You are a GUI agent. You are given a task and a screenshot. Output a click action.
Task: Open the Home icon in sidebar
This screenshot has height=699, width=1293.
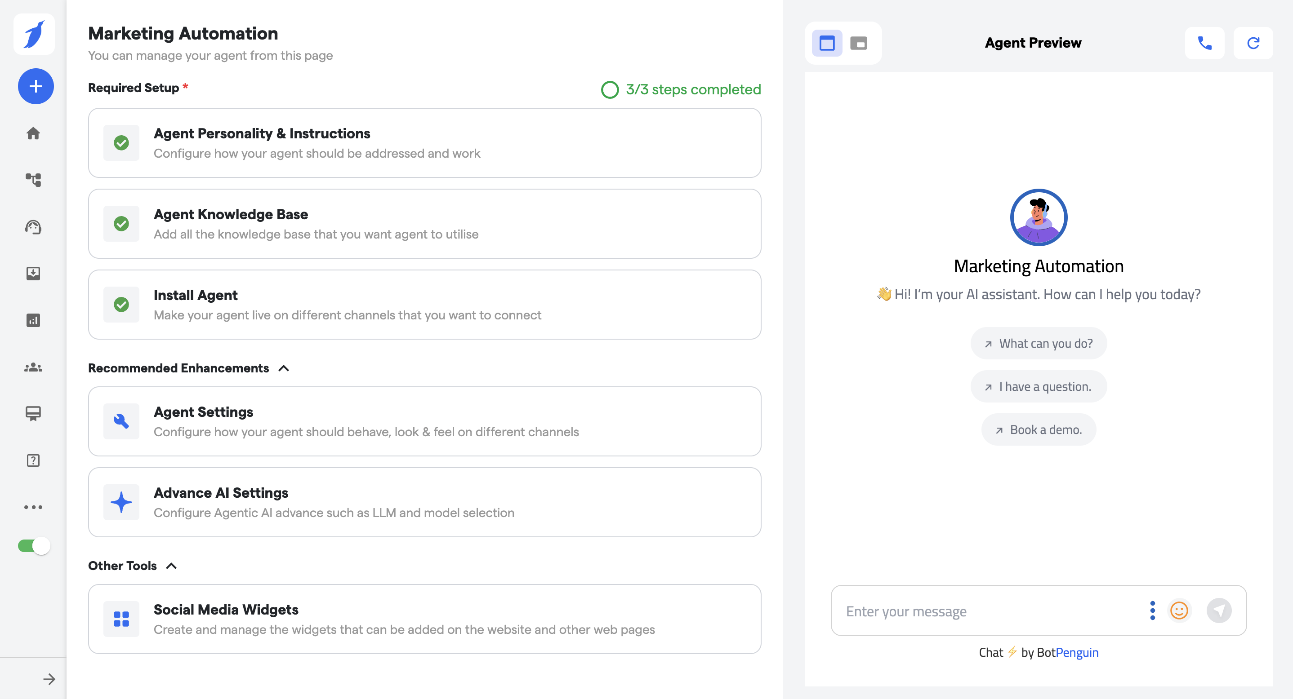coord(33,133)
